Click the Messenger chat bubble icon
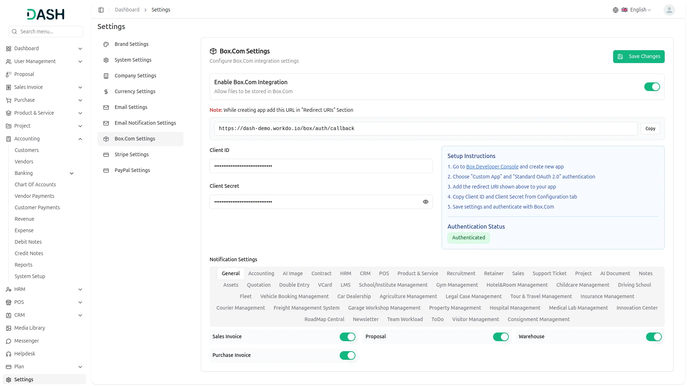Viewport: 688px width, 387px height. [9, 341]
